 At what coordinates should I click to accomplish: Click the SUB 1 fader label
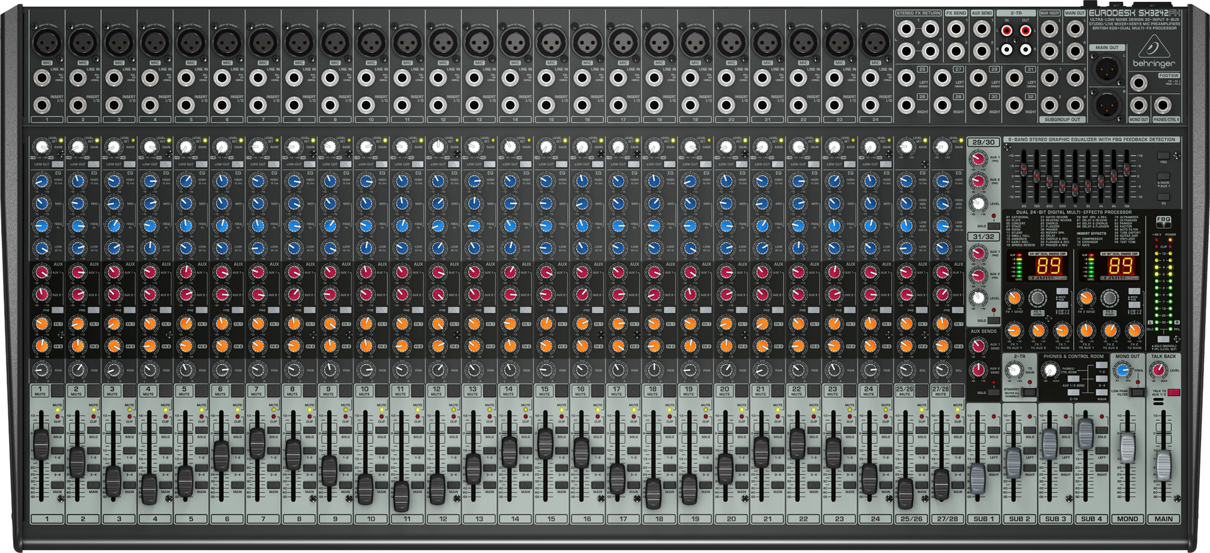(984, 519)
